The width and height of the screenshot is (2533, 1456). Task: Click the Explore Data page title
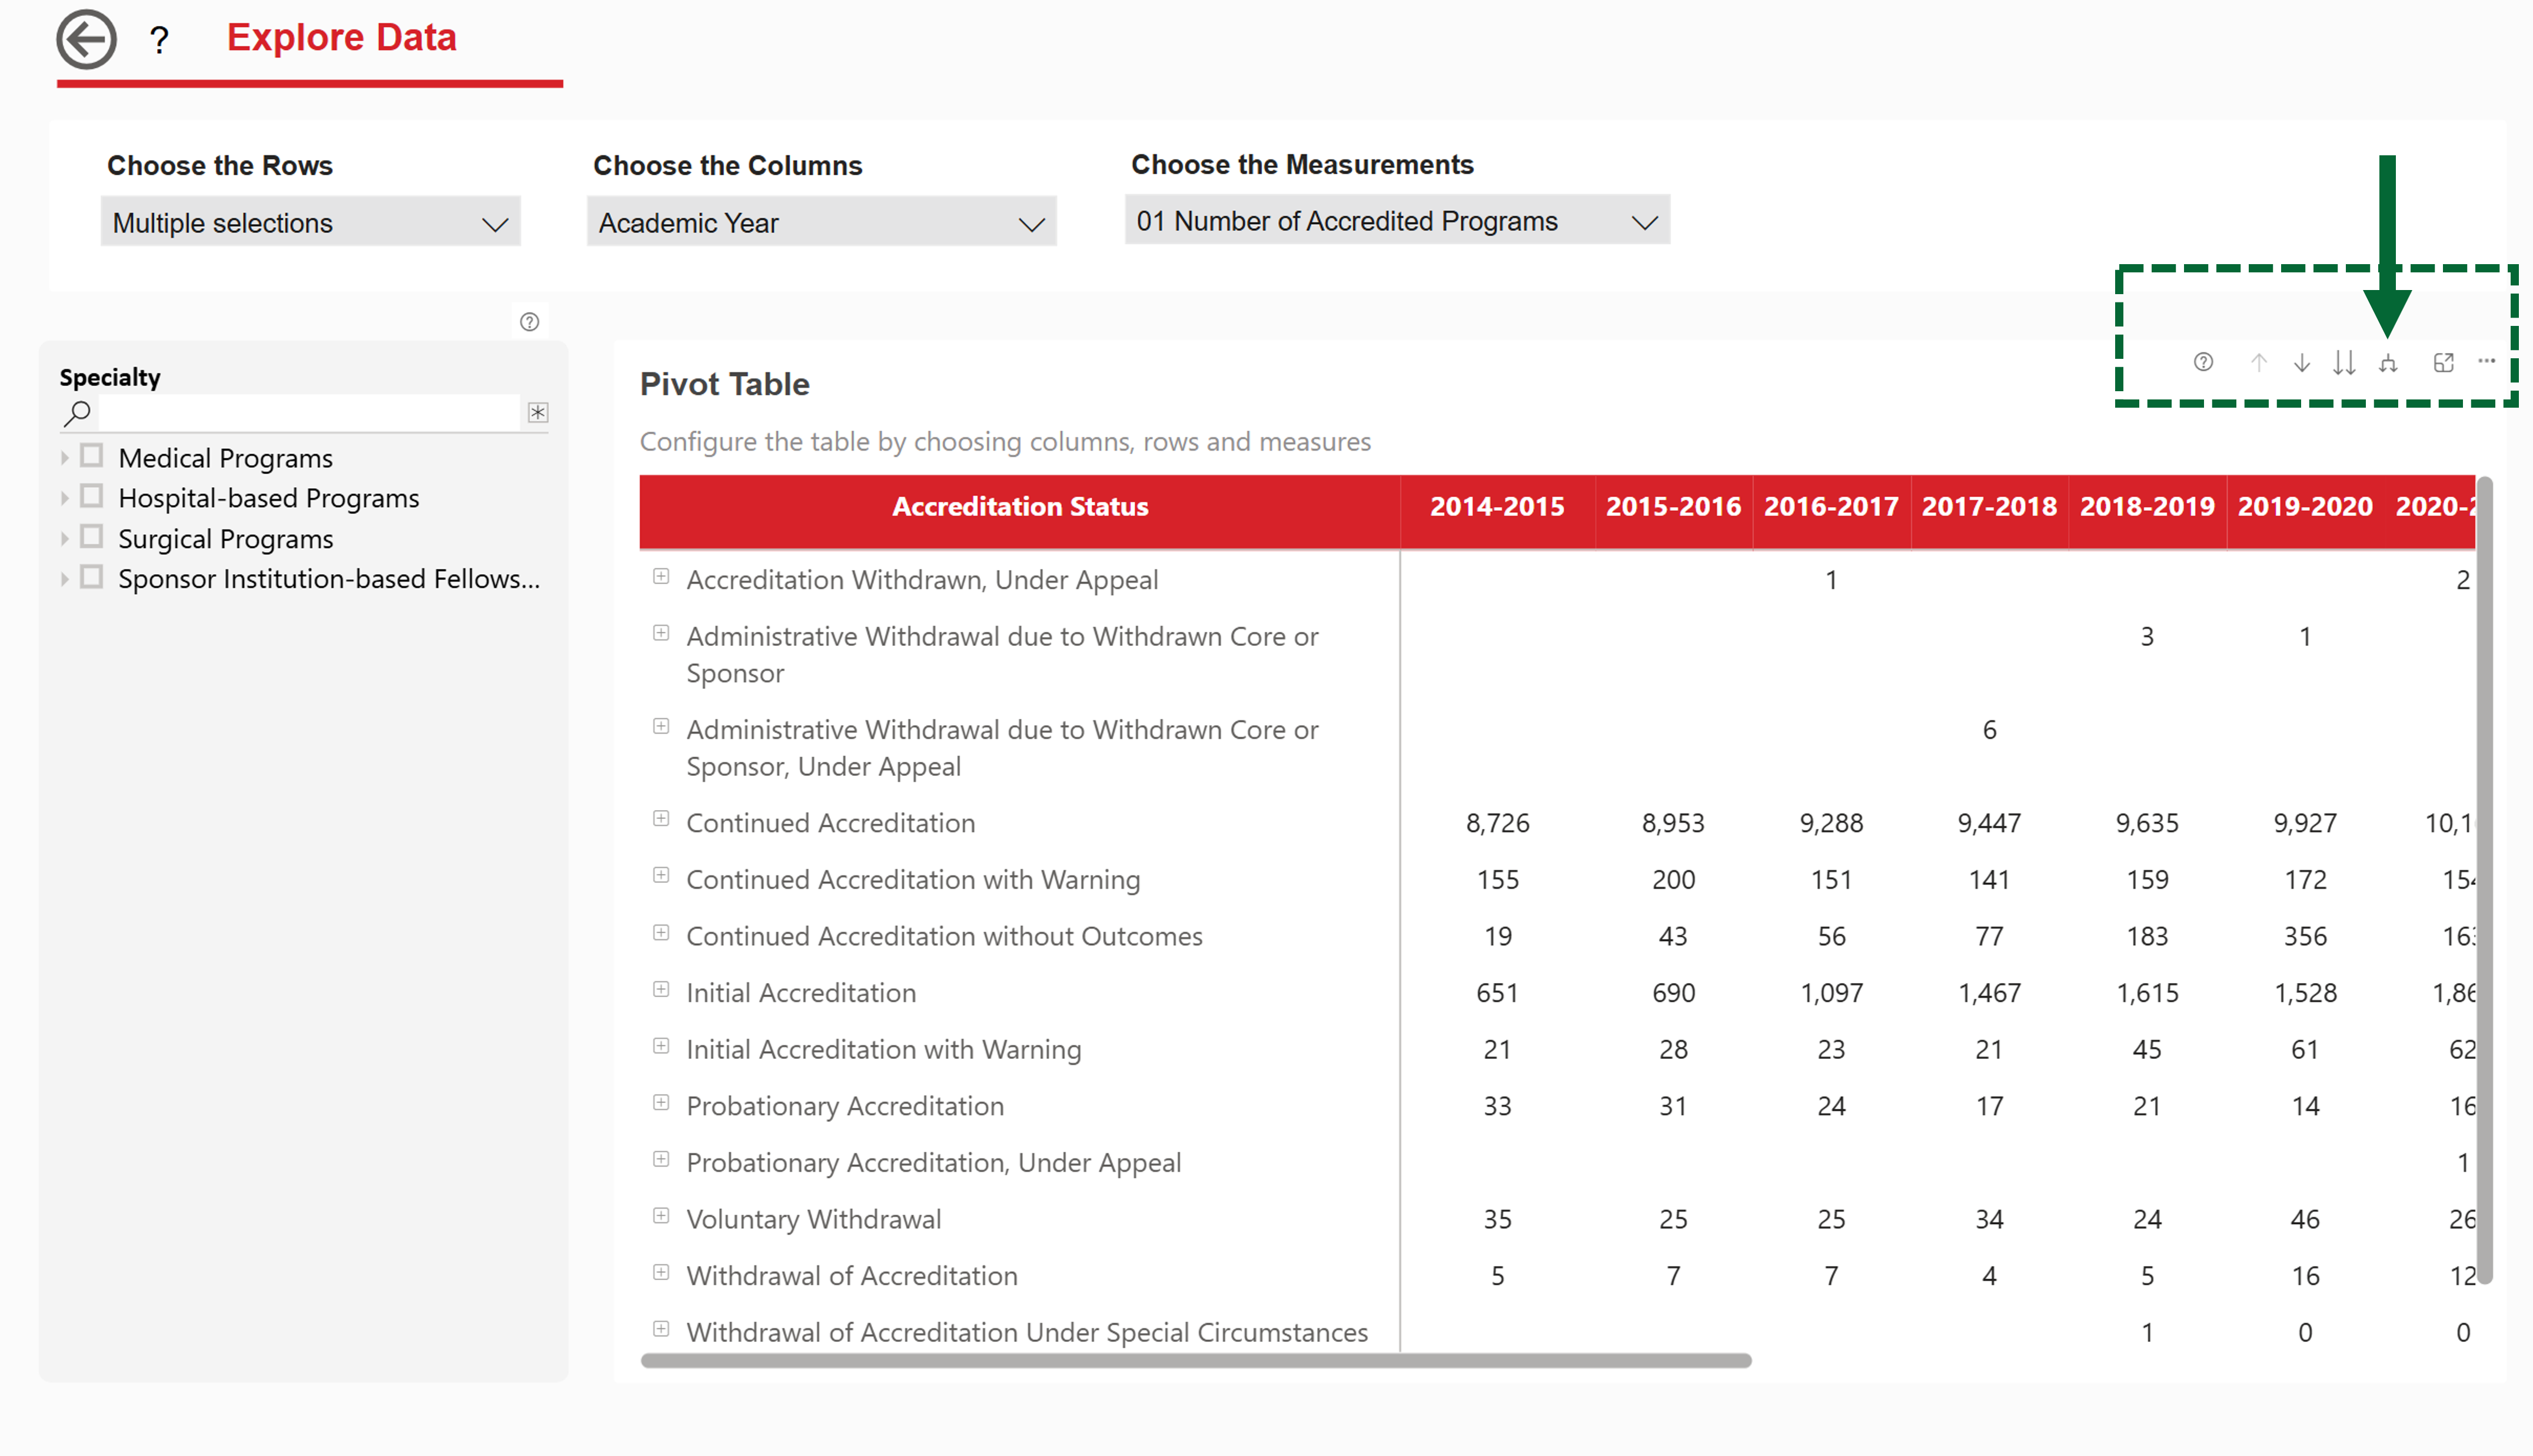pyautogui.click(x=341, y=38)
